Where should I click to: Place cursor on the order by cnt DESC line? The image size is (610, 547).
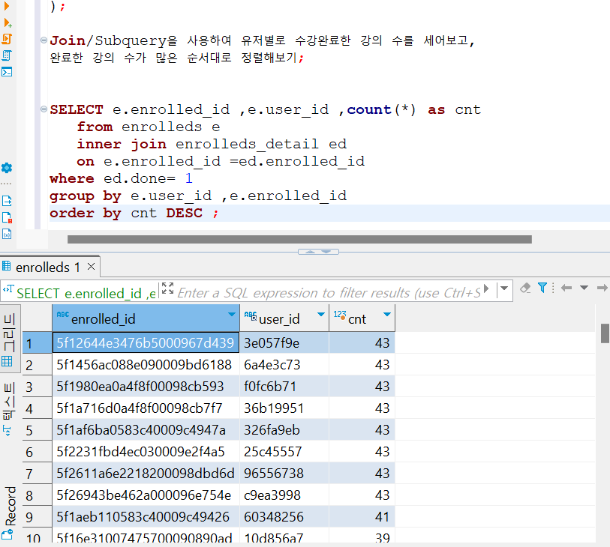[134, 214]
